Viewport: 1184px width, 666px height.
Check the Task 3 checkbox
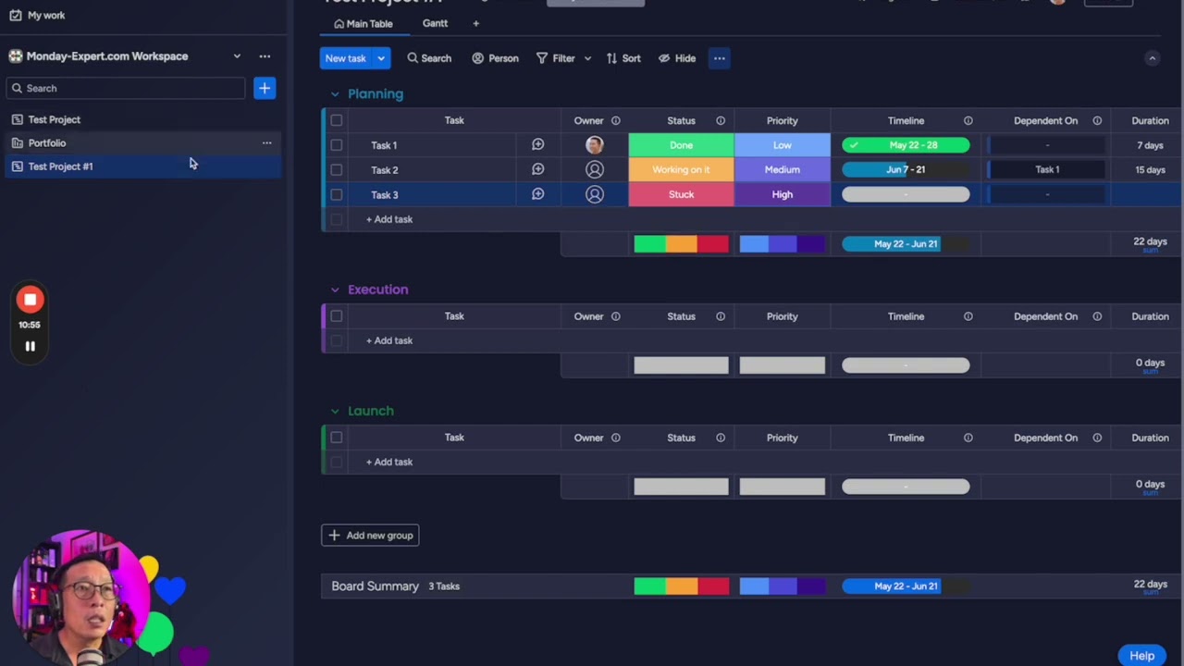point(336,194)
